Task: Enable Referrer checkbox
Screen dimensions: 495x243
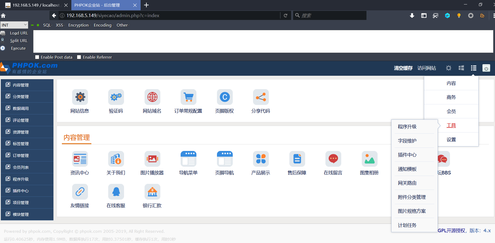Action: (x=79, y=57)
